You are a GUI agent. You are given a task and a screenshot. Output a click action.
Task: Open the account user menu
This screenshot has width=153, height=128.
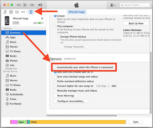pyautogui.click(x=113, y=5)
